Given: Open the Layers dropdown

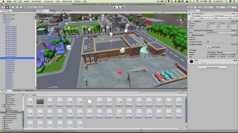Looking at the screenshot, I should (x=221, y=7).
